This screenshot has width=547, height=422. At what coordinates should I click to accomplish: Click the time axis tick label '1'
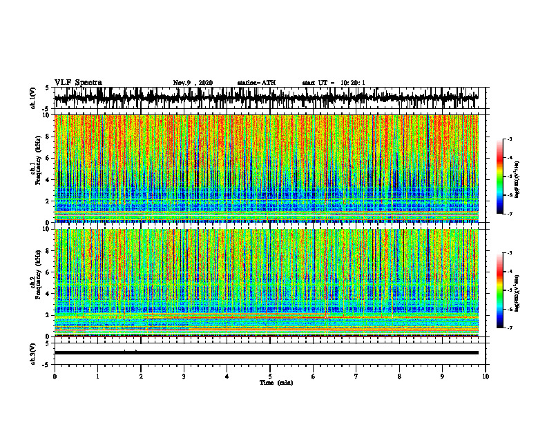pos(97,376)
